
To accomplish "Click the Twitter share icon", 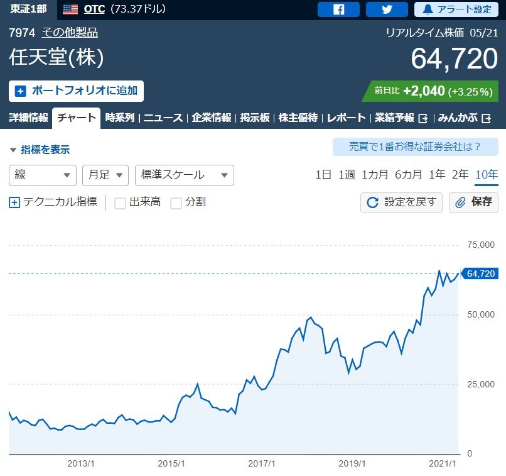I will coord(387,9).
